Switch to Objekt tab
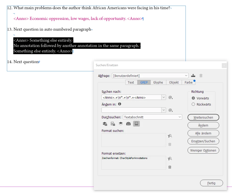 click(x=174, y=82)
